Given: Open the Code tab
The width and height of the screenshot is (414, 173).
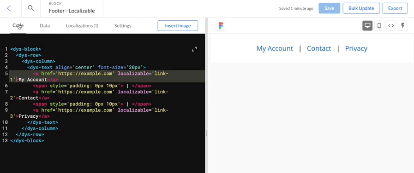Looking at the screenshot, I should pyautogui.click(x=18, y=26).
